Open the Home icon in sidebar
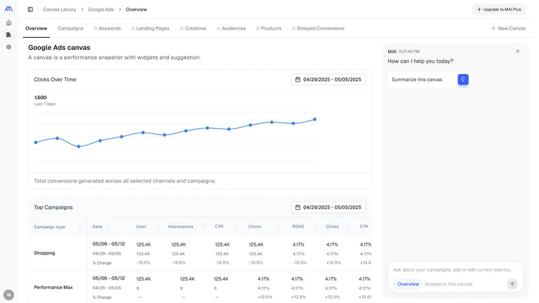The width and height of the screenshot is (539, 303). 9,23
